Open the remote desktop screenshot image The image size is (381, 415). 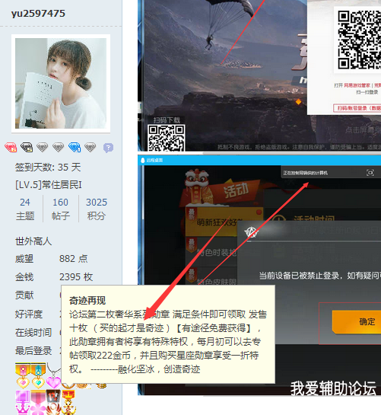point(259,275)
